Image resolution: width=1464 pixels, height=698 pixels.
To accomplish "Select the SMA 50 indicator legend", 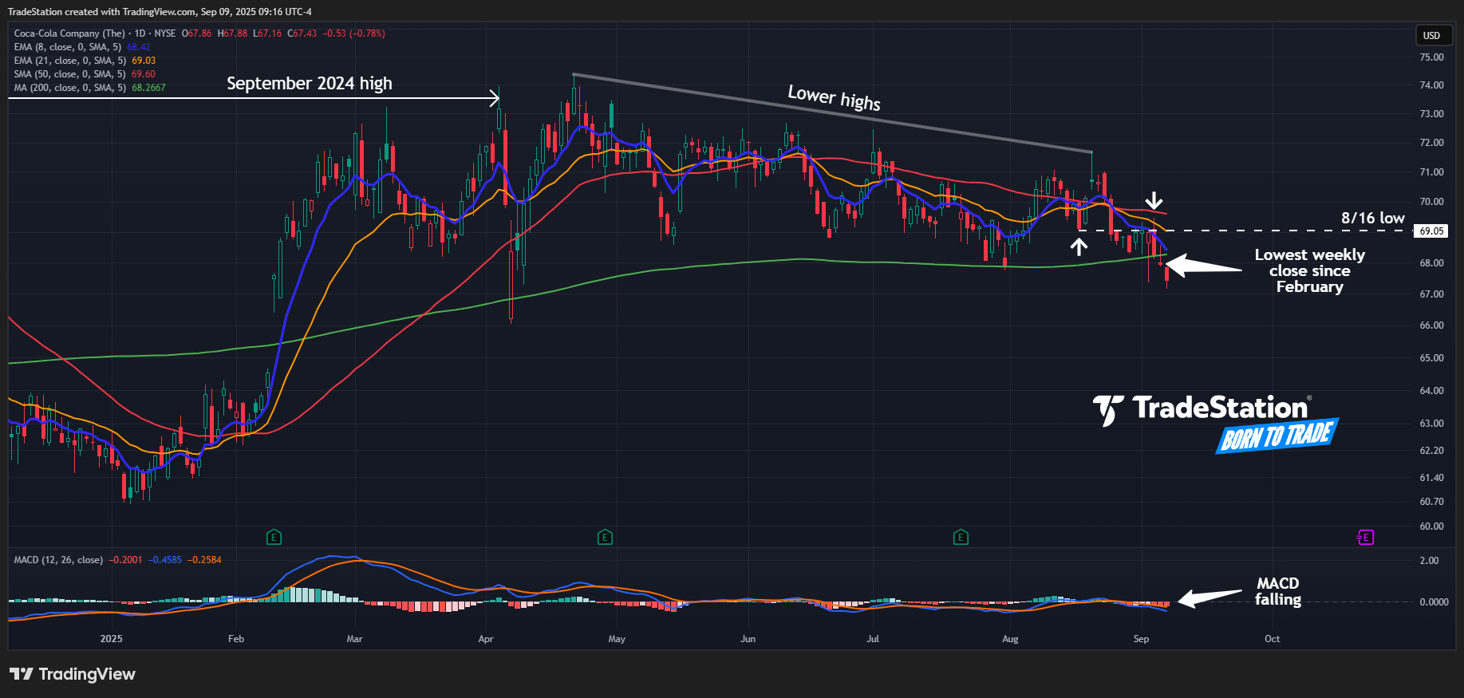I will pyautogui.click(x=69, y=74).
